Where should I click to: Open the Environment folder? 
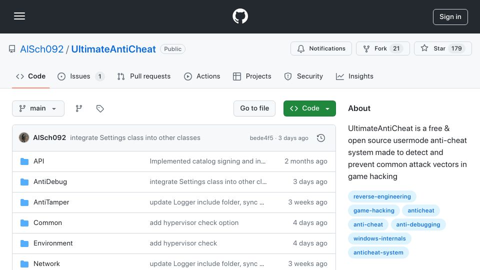(x=53, y=243)
